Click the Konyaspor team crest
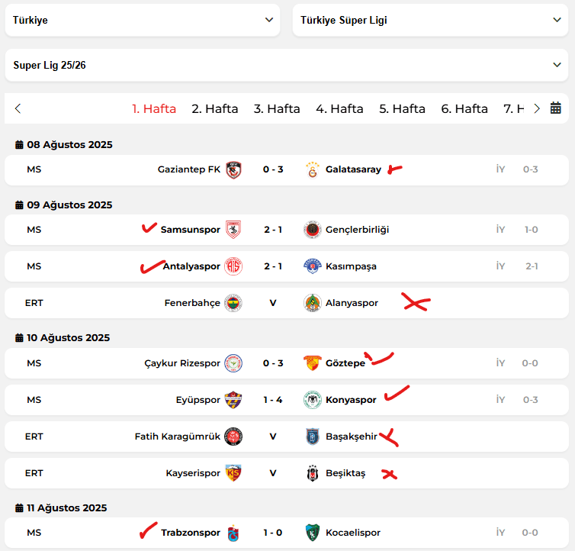This screenshot has height=551, width=575. [313, 400]
